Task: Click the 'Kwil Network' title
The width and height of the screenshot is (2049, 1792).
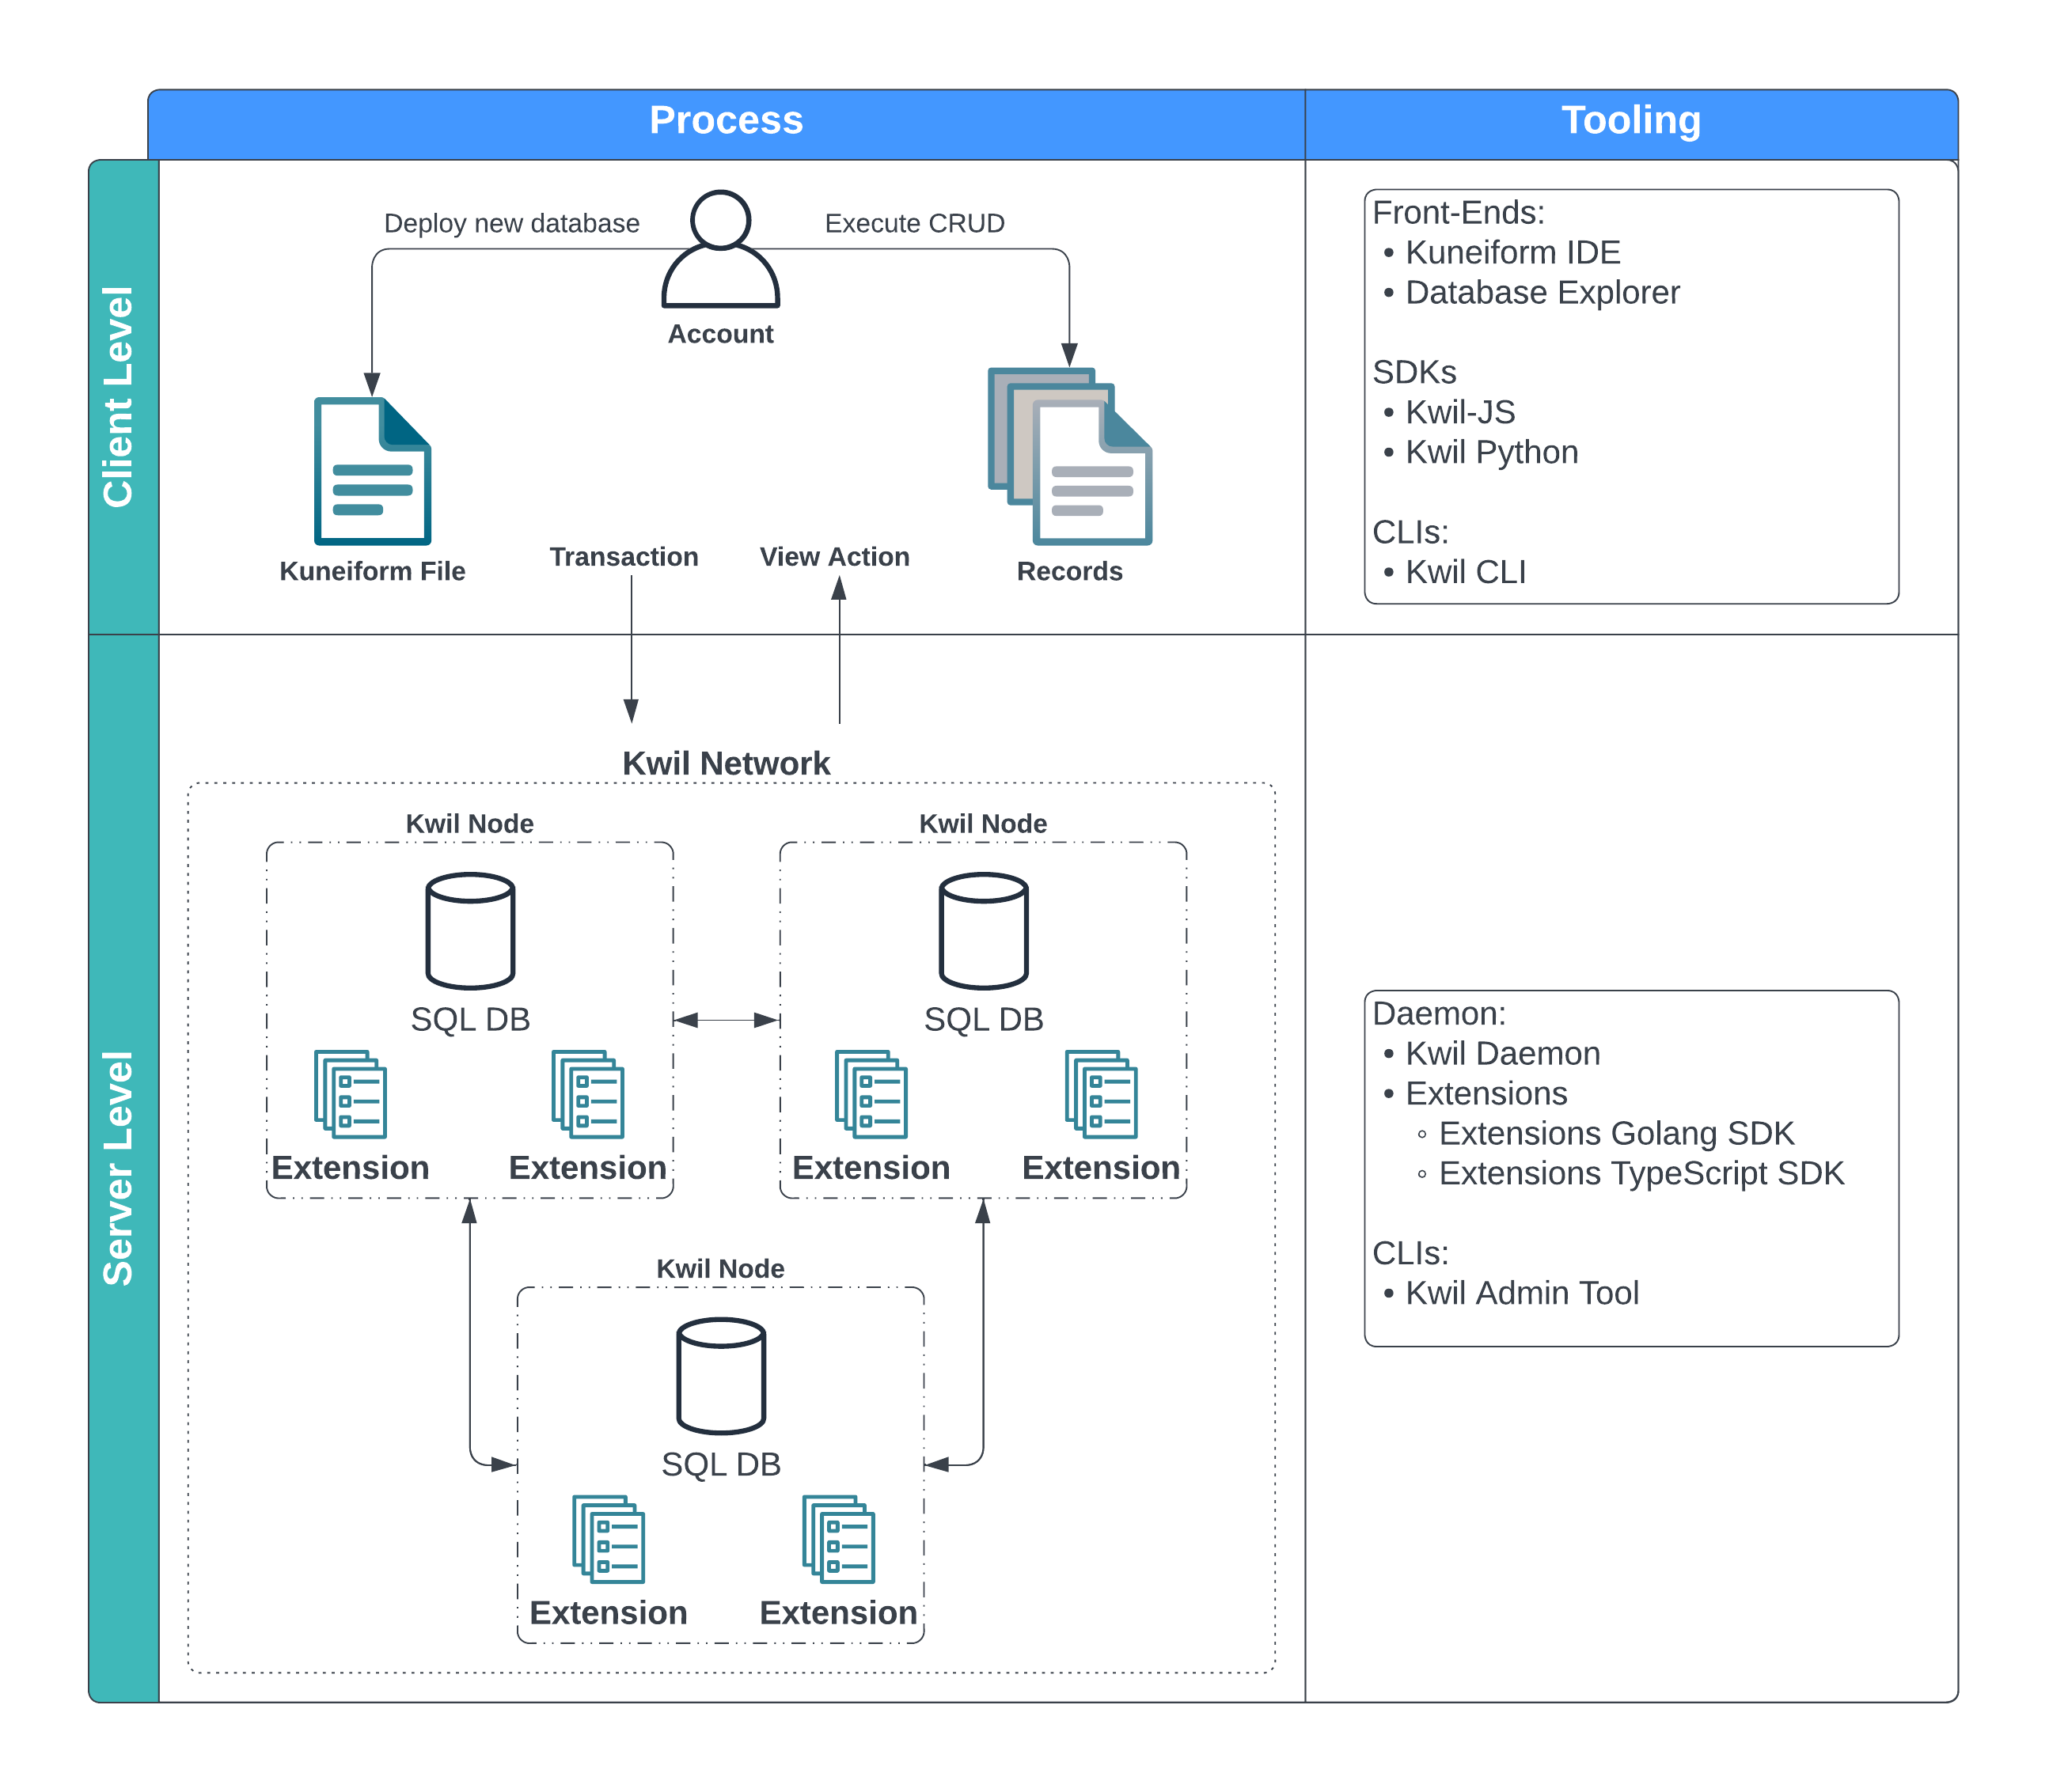Action: tap(727, 763)
